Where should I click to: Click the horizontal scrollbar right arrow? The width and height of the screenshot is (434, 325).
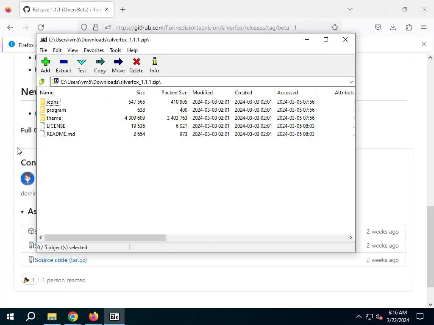(351, 238)
